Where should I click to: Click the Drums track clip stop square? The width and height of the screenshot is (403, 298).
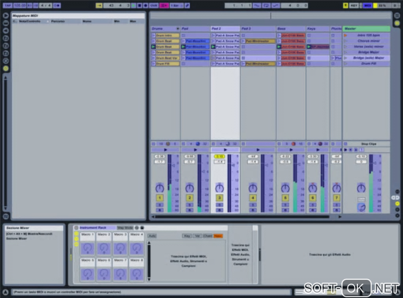coord(153,144)
